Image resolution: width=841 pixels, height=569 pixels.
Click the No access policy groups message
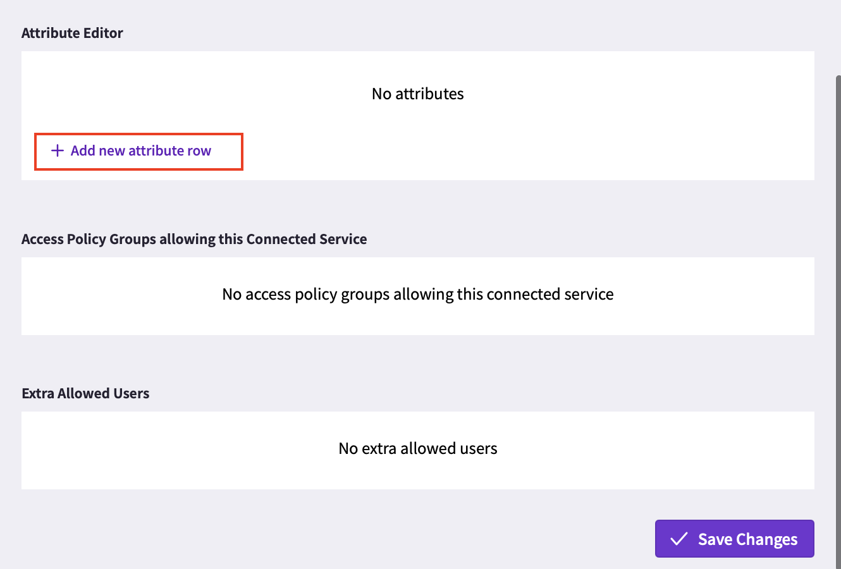pos(417,294)
